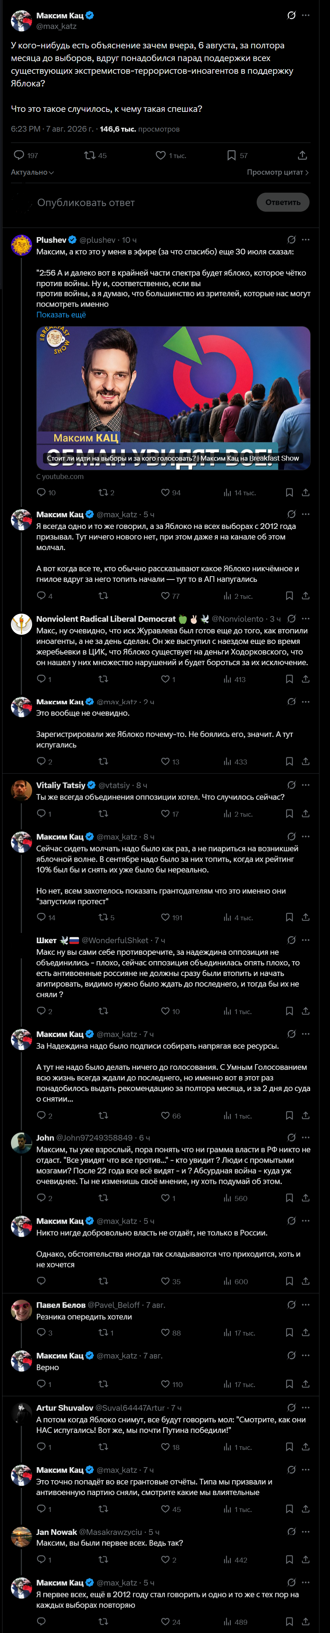Screen dimensions: 330x1633
Task: Expand the Актуально sort dropdown
Action: tap(32, 173)
